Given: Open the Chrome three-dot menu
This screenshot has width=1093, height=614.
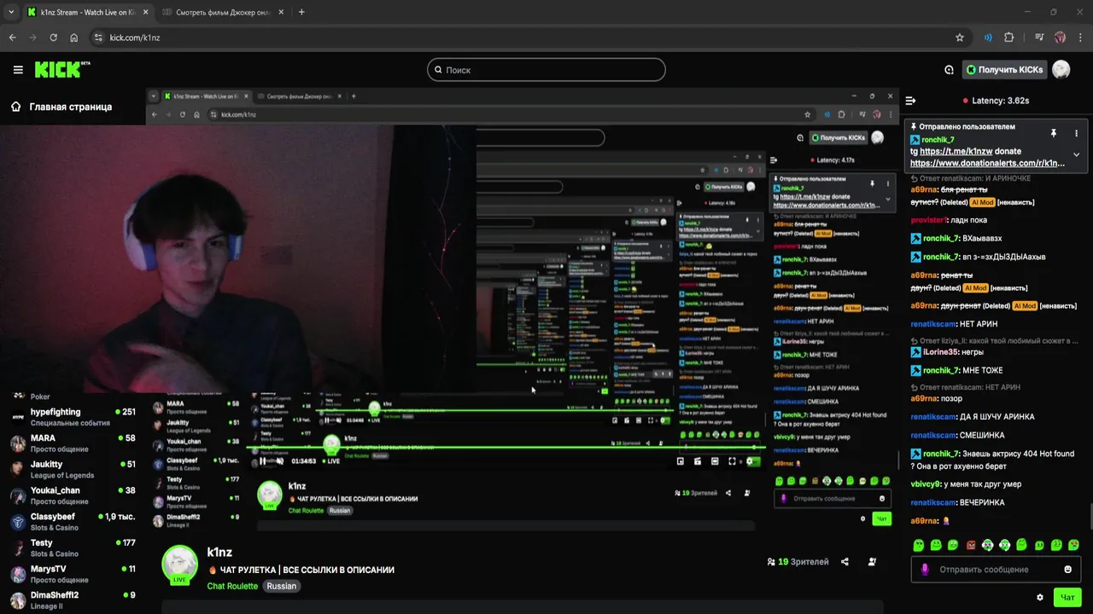Looking at the screenshot, I should pos(1079,38).
